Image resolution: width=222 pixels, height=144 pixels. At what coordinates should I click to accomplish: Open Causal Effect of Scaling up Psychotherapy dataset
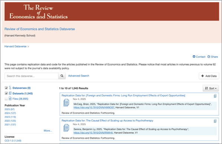click(107, 120)
